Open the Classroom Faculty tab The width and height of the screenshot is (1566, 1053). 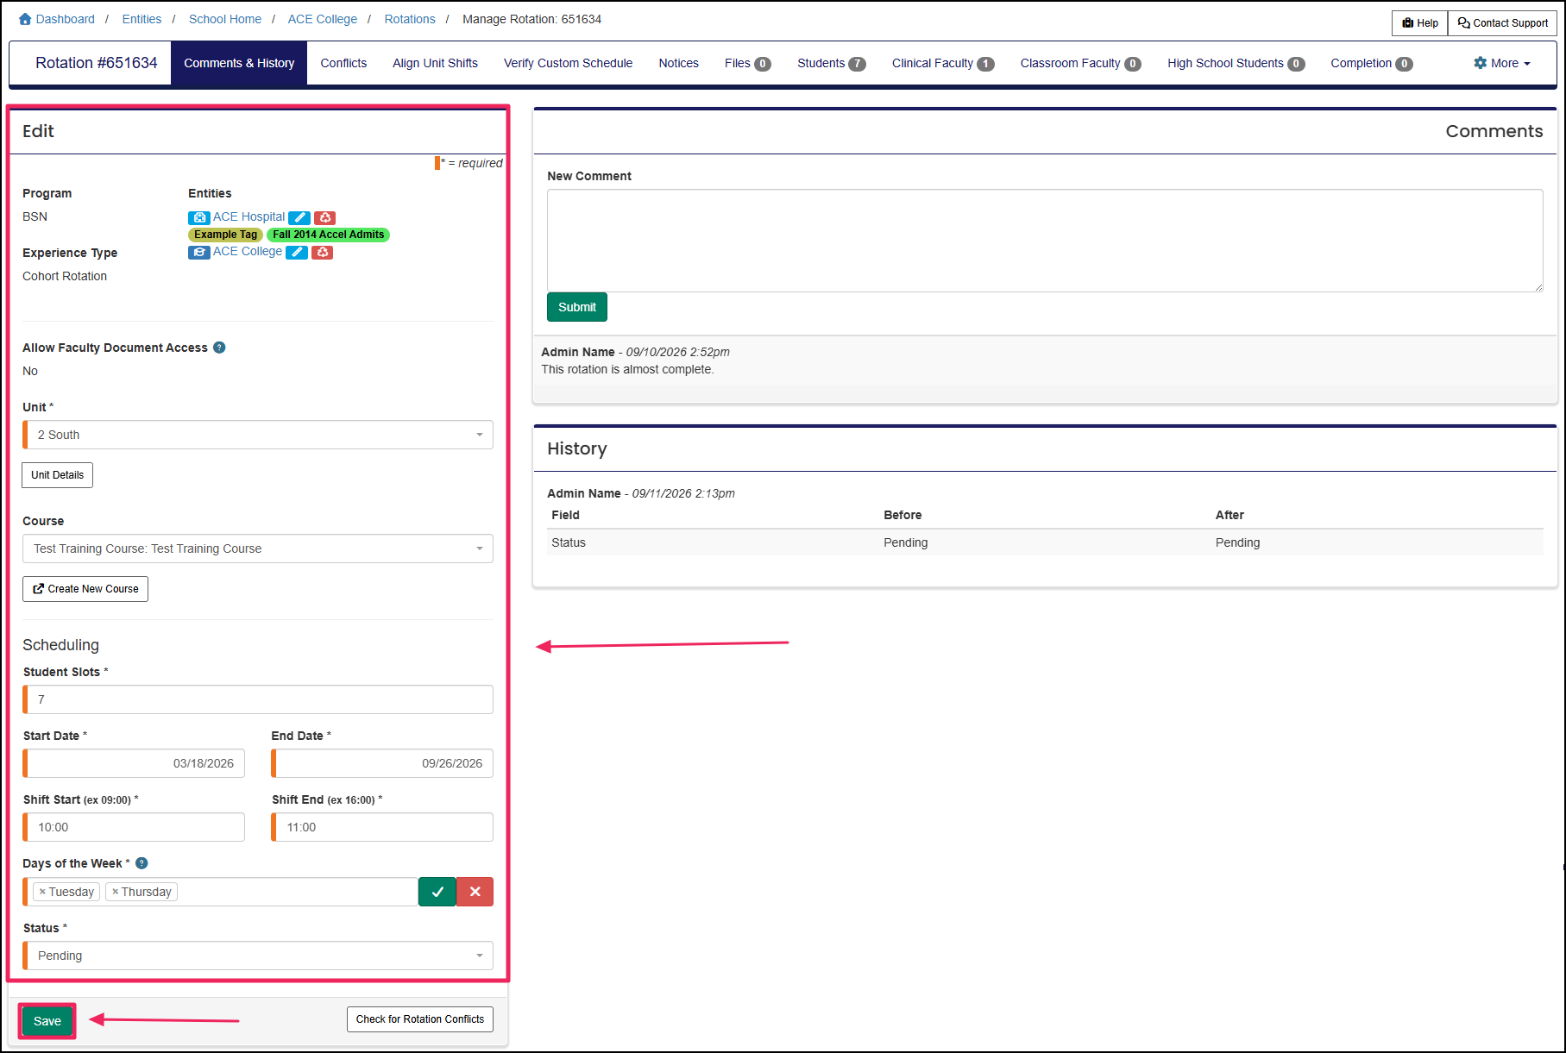coord(1080,63)
